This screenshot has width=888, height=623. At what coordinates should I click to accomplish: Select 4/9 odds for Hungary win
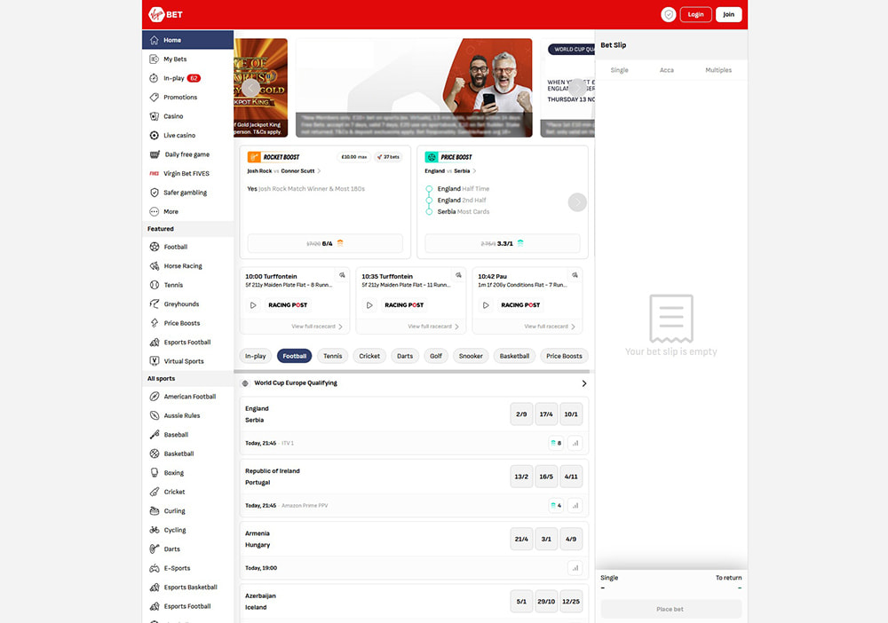point(571,539)
